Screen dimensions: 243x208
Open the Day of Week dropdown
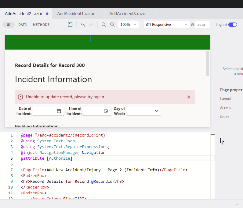pyautogui.click(x=143, y=111)
